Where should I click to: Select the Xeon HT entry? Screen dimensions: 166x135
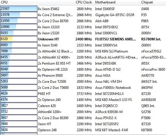(45, 124)
